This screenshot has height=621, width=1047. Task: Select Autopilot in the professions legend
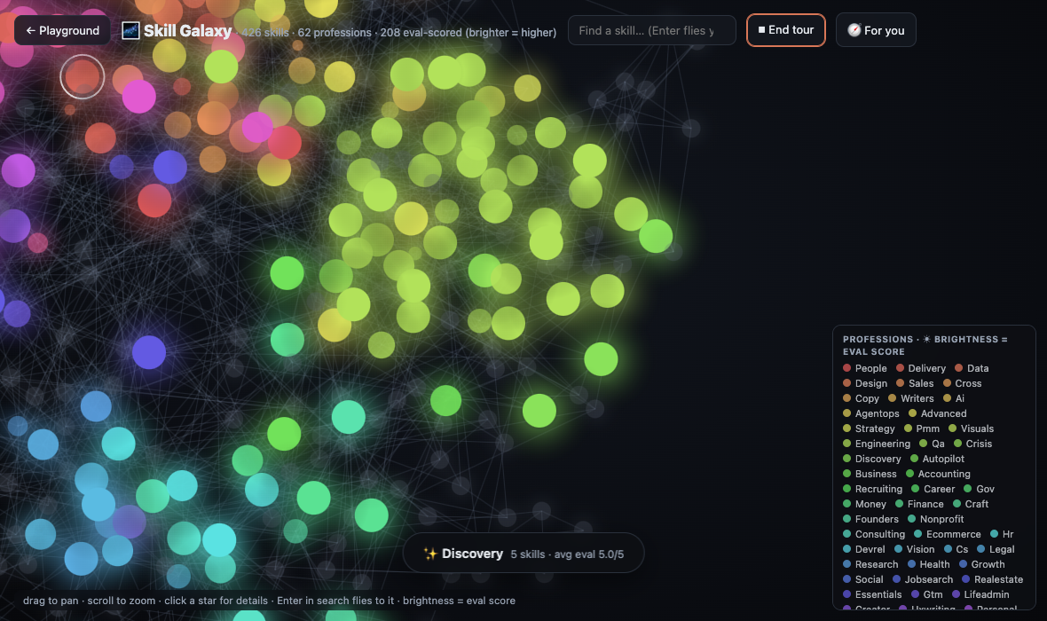click(938, 459)
